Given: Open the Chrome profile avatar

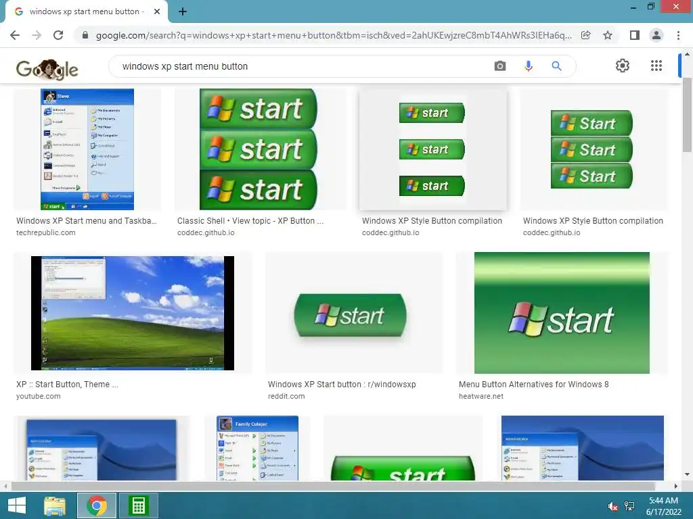Looking at the screenshot, I should (x=656, y=35).
